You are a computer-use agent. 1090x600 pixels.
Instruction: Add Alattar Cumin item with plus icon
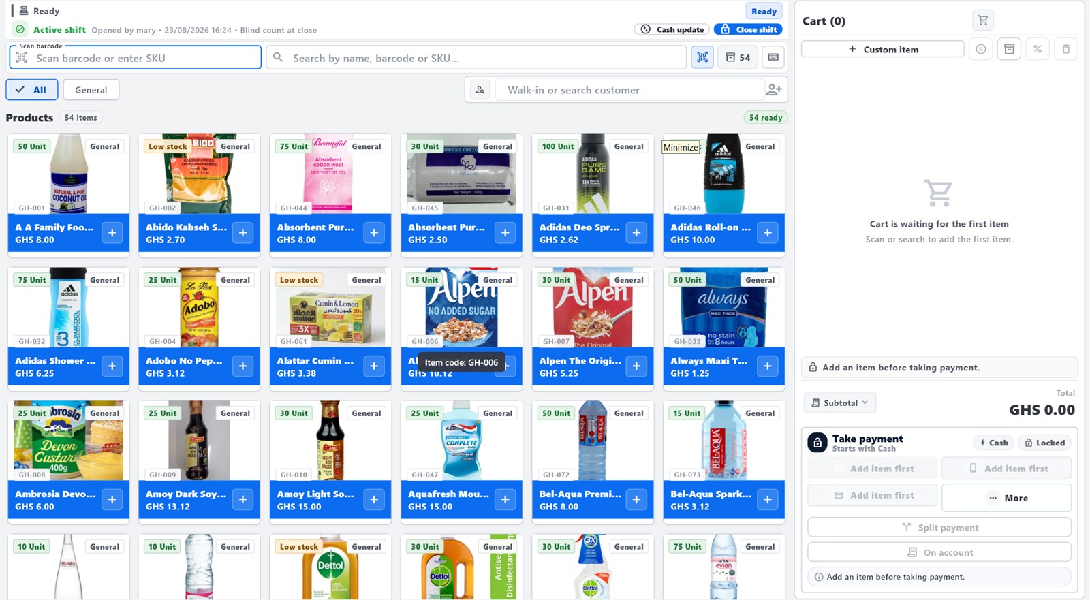(x=374, y=366)
